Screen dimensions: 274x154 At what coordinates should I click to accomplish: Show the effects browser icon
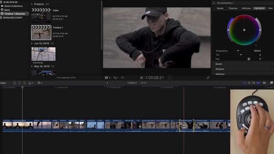[x=271, y=83]
